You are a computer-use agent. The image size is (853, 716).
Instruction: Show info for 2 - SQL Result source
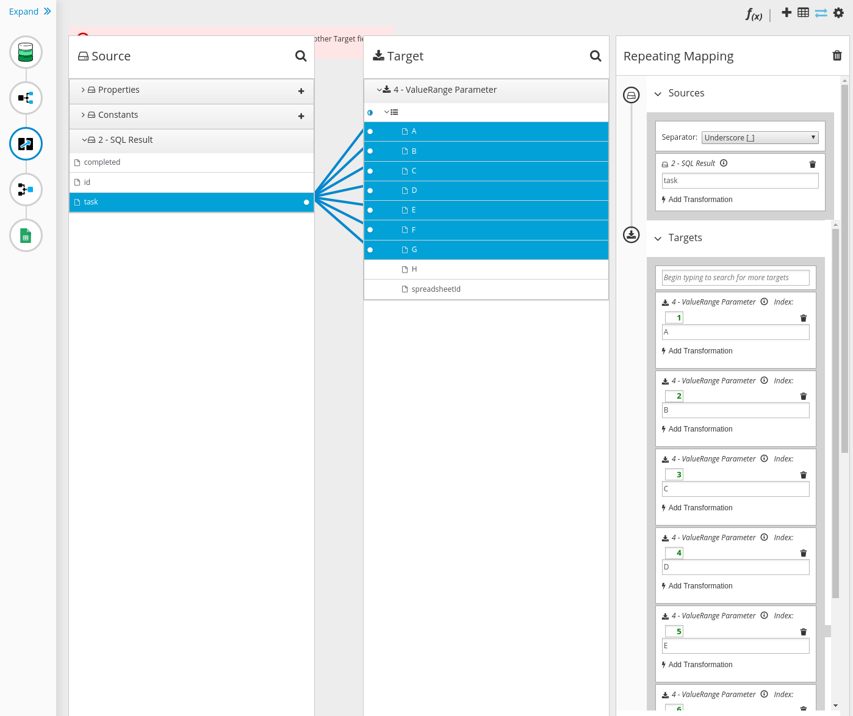point(724,163)
